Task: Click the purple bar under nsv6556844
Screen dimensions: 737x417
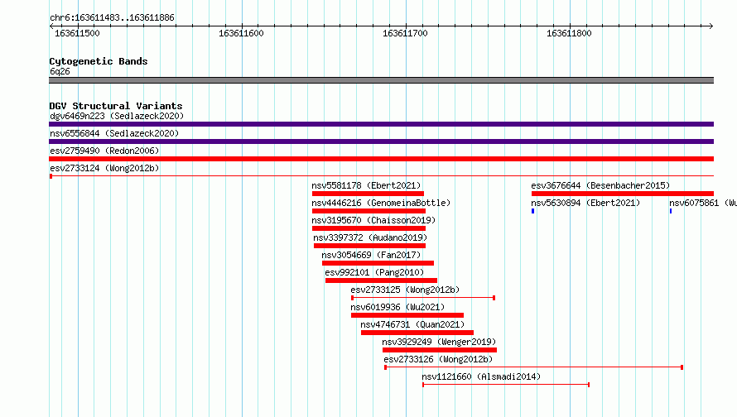Action: point(381,141)
